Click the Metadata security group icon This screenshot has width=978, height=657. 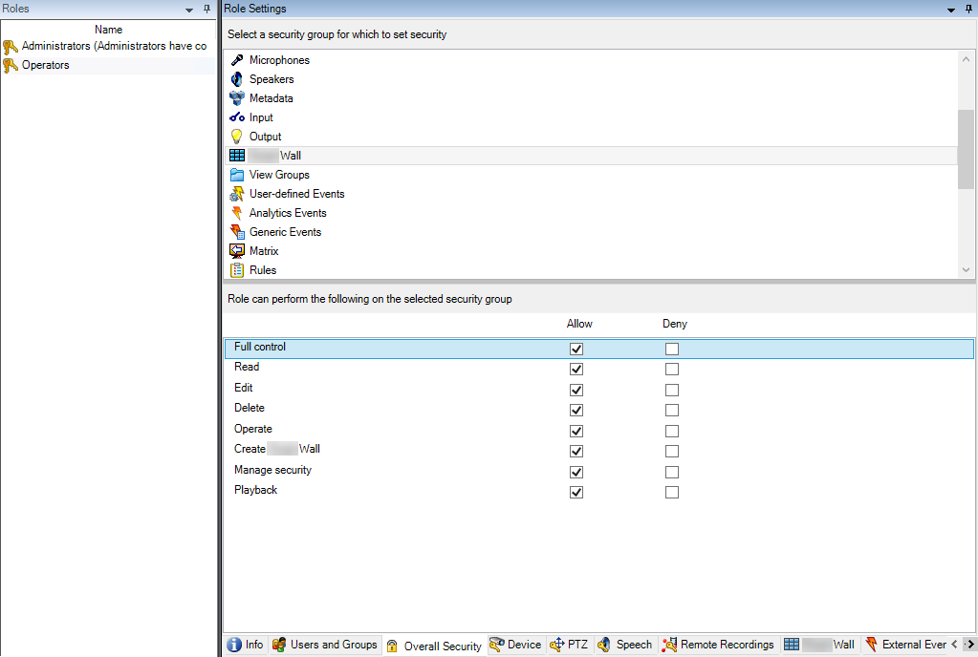click(x=237, y=98)
